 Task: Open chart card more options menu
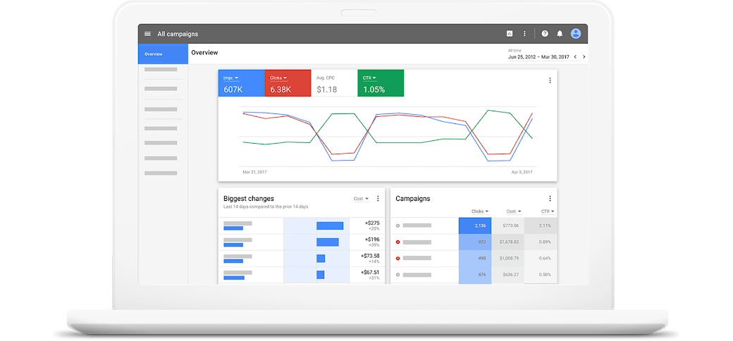click(x=550, y=80)
